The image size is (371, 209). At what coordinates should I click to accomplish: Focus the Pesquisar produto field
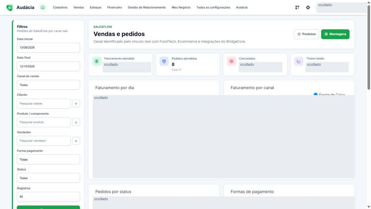44,122
